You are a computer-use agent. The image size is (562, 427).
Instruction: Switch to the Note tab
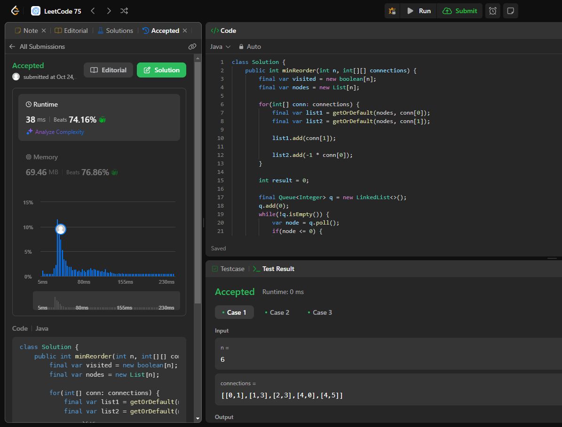(x=26, y=31)
